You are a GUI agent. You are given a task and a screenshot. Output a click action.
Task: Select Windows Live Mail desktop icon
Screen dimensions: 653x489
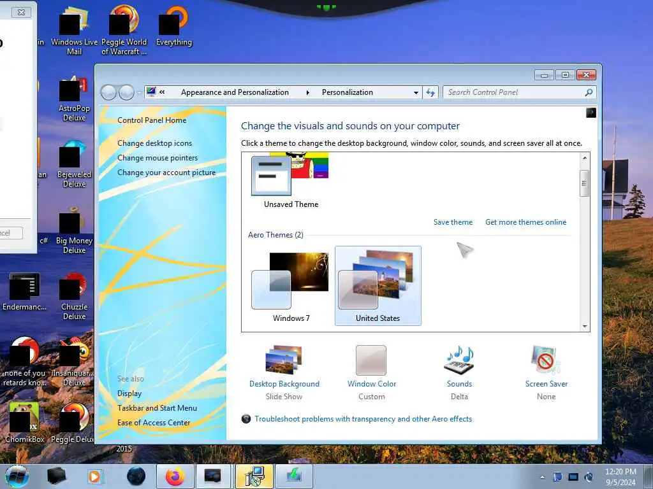tap(74, 32)
